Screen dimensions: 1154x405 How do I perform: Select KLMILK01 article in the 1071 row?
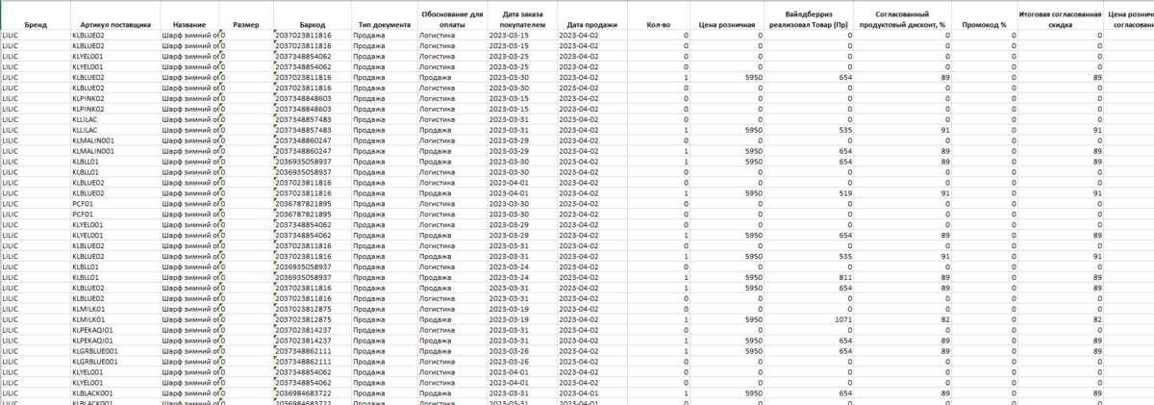[114, 318]
